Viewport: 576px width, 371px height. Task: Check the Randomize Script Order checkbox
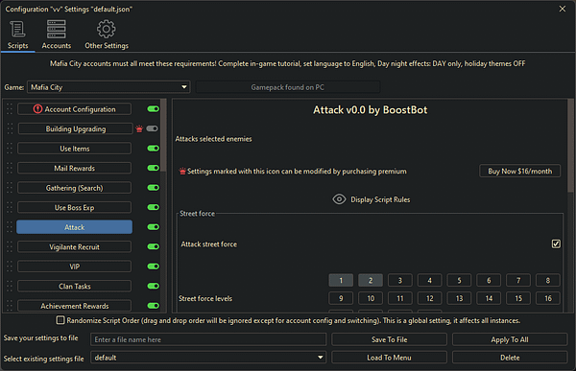[x=60, y=320]
